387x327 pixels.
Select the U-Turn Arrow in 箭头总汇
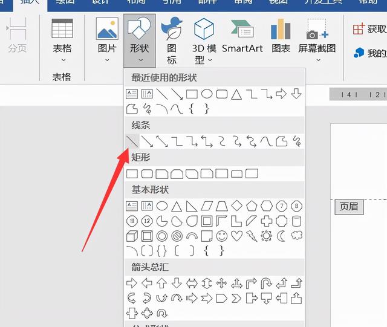(267, 283)
